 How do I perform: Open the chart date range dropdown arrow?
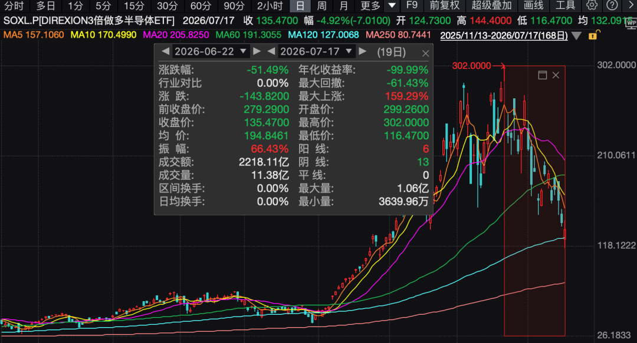[x=576, y=36]
